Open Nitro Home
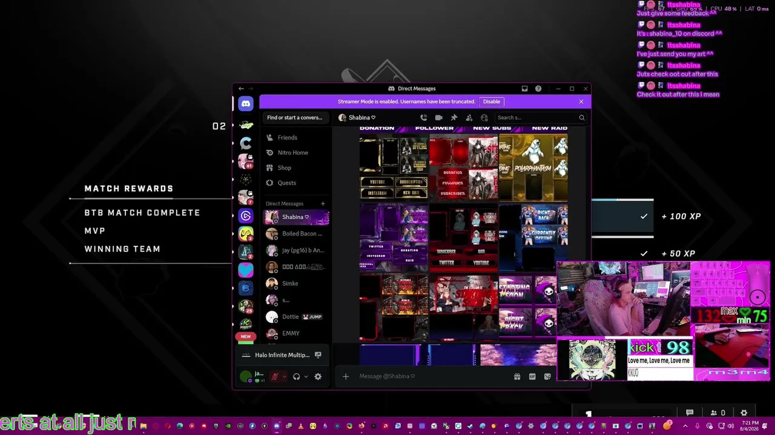Viewport: 775px width, 435px height. [x=296, y=153]
